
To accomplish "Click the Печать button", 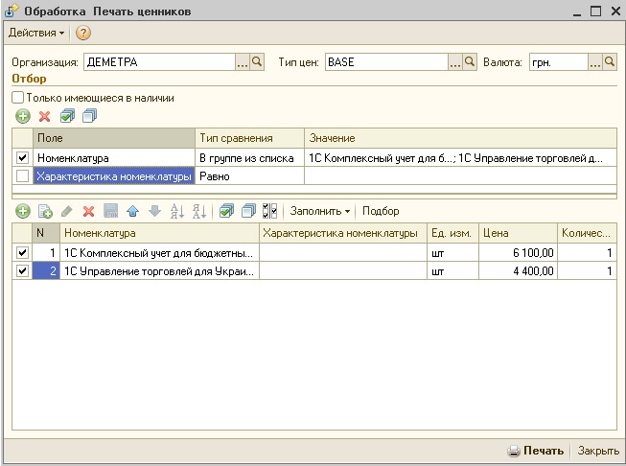I will (x=535, y=451).
